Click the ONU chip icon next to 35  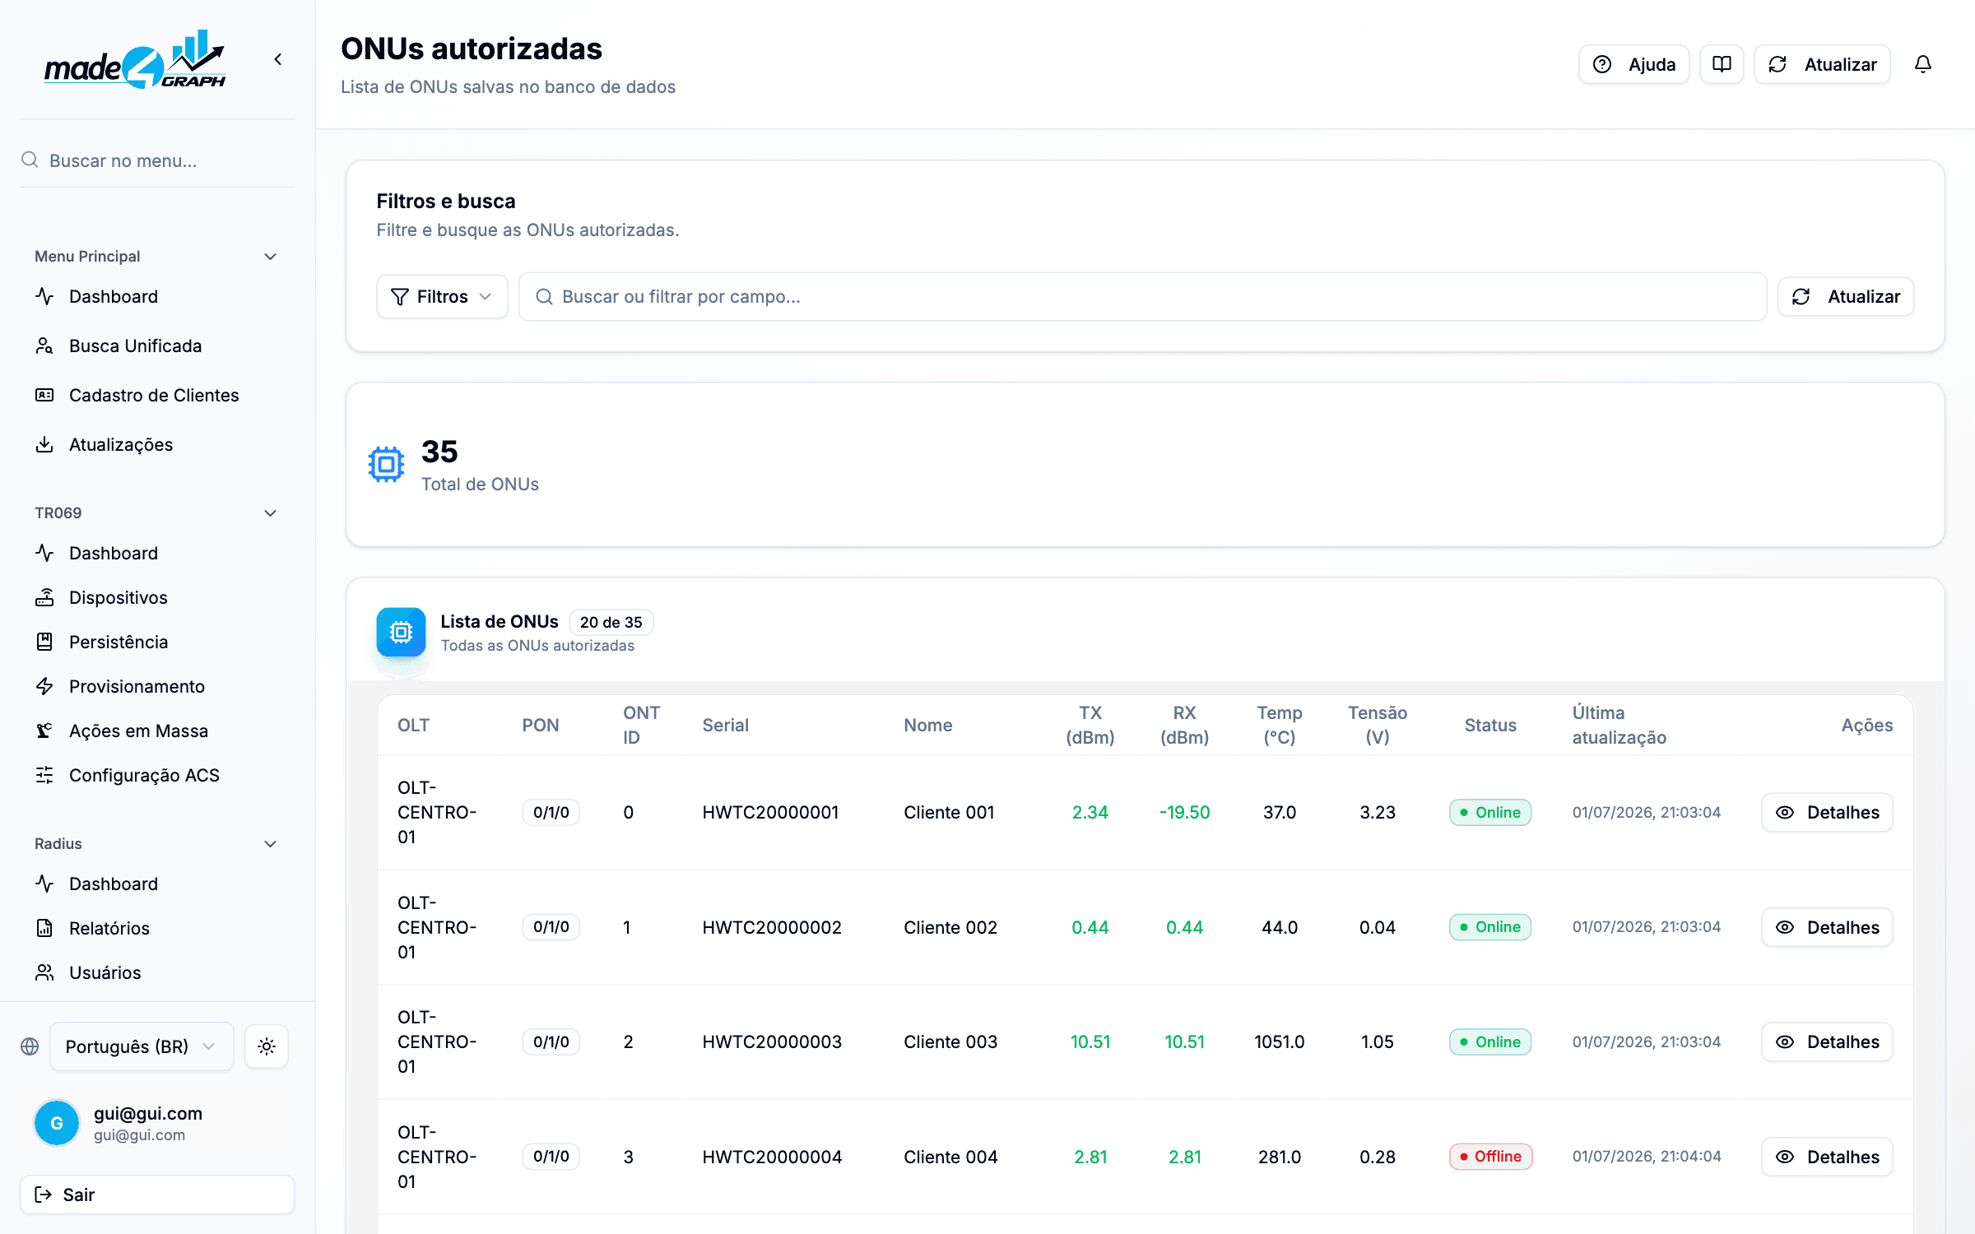(x=386, y=464)
